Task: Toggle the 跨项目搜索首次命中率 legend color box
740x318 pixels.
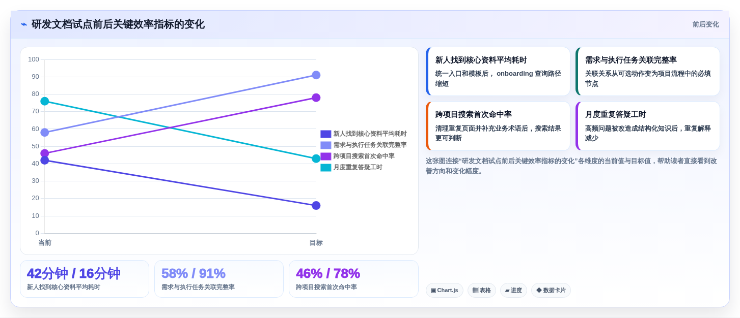Action: click(326, 156)
